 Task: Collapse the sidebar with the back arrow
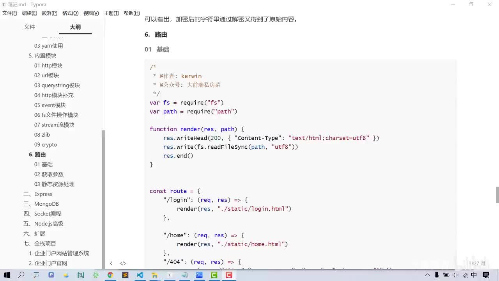point(111,263)
